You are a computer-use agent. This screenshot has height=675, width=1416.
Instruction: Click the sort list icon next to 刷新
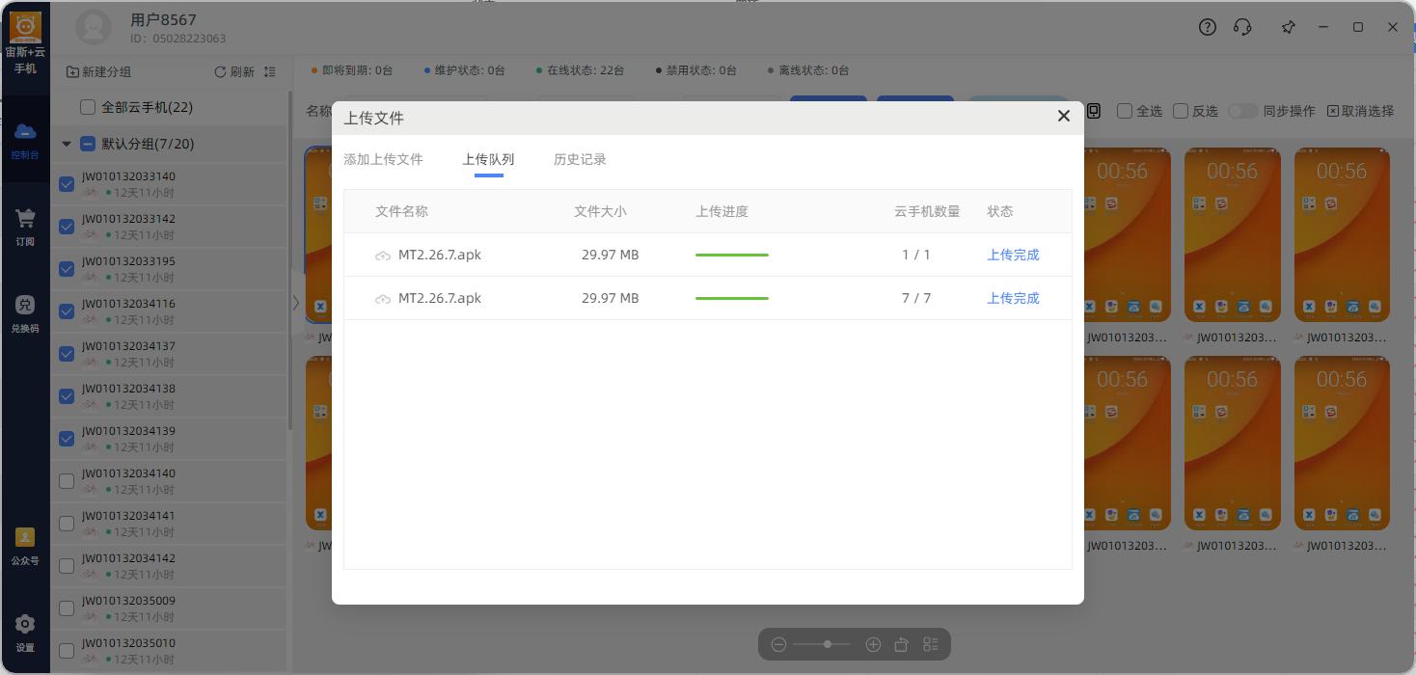point(269,72)
